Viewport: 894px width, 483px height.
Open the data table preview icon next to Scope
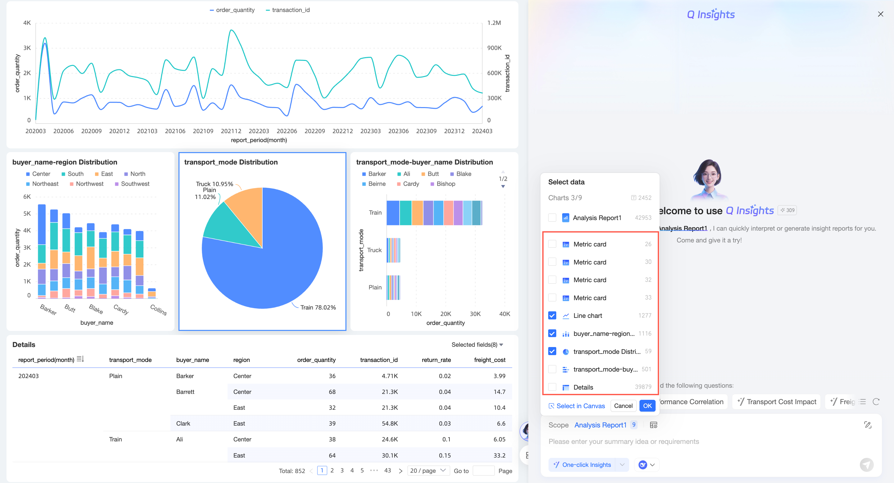click(653, 425)
